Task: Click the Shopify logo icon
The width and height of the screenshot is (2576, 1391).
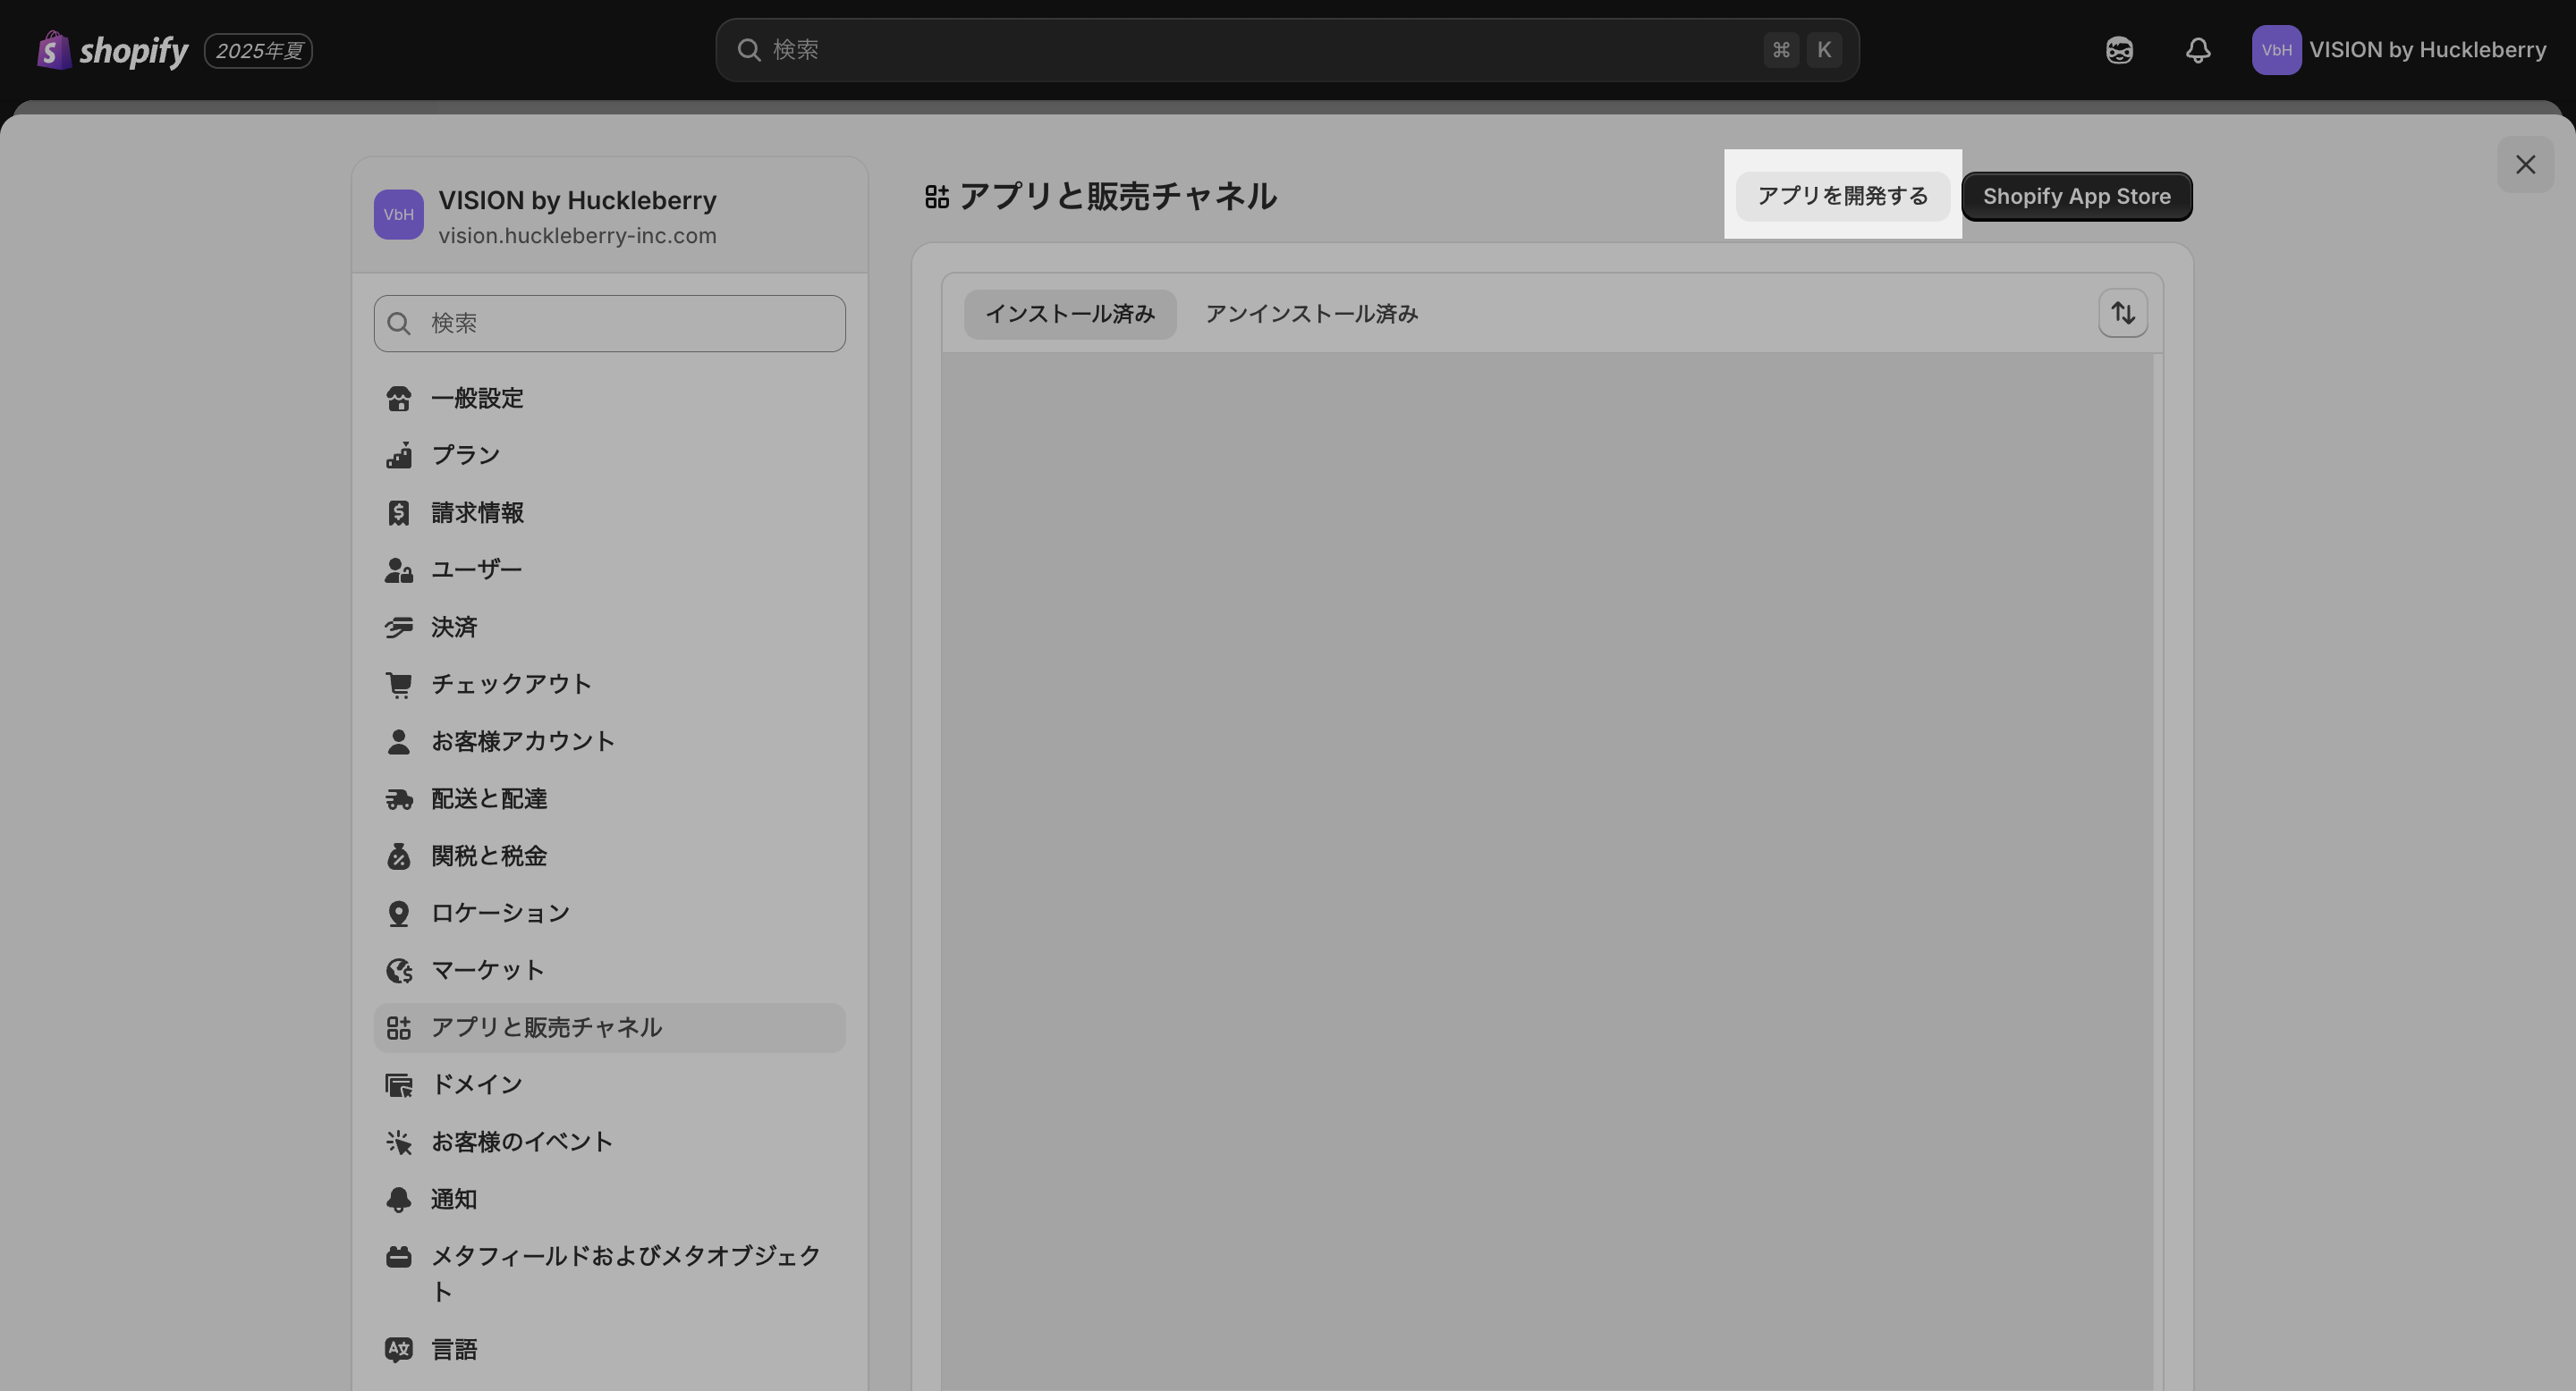Action: click(54, 50)
